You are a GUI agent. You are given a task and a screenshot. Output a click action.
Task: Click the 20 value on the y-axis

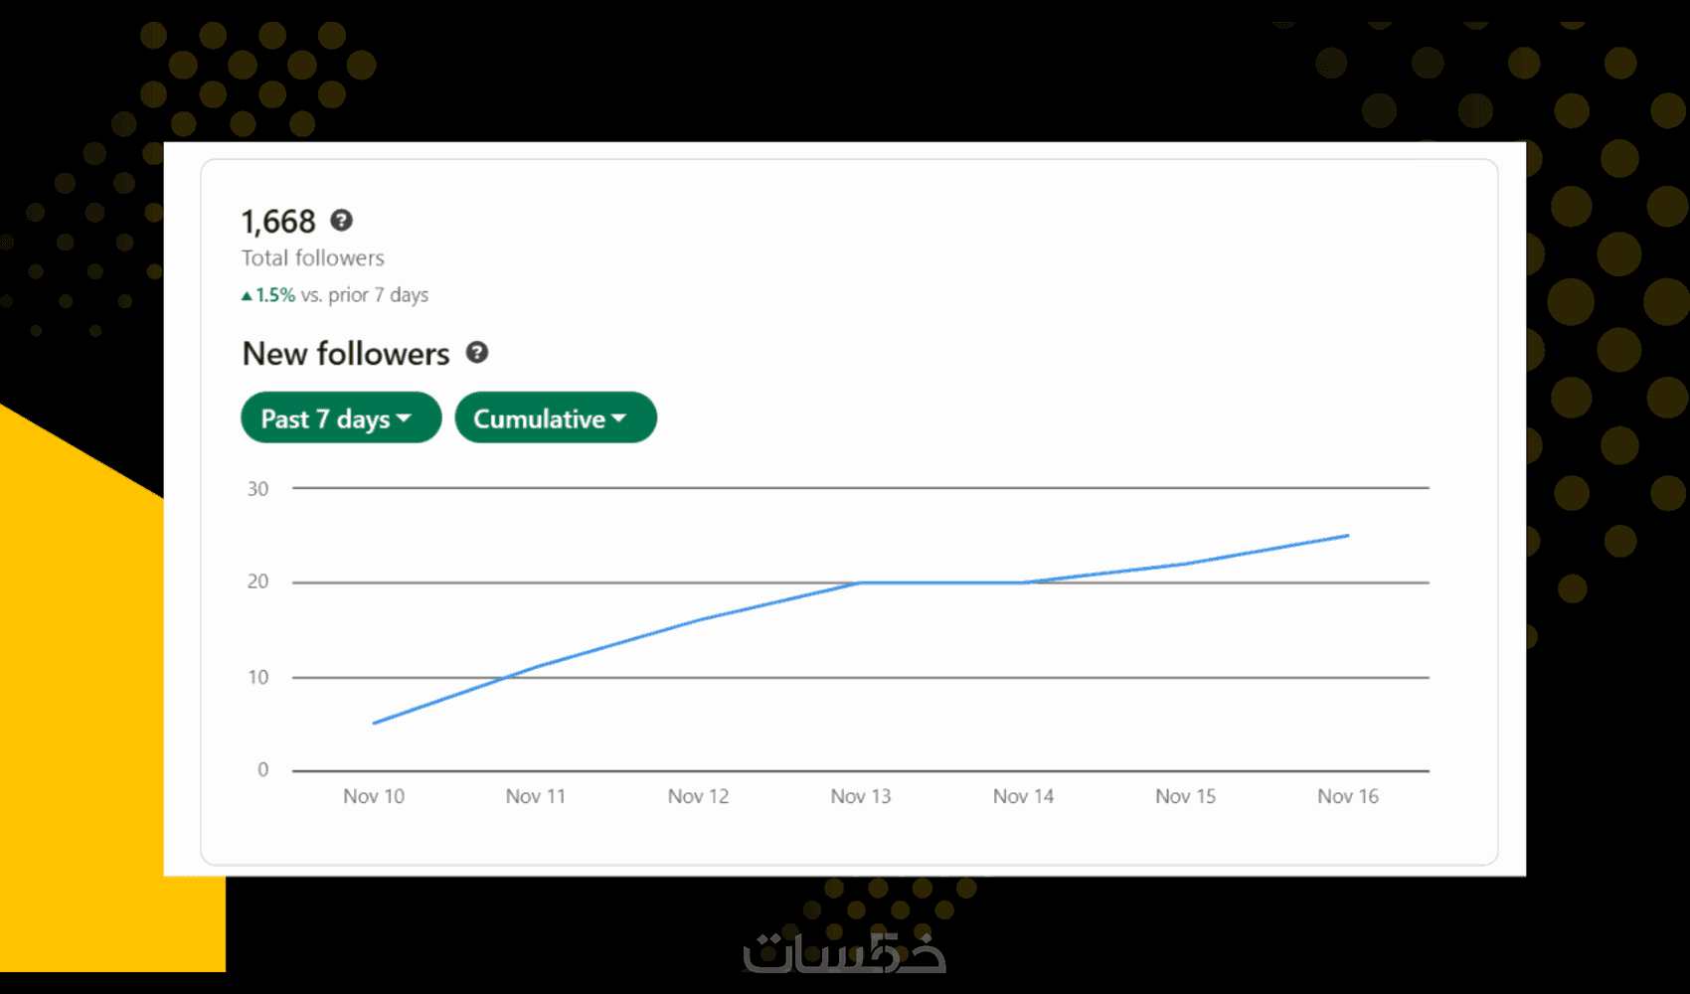pyautogui.click(x=258, y=581)
